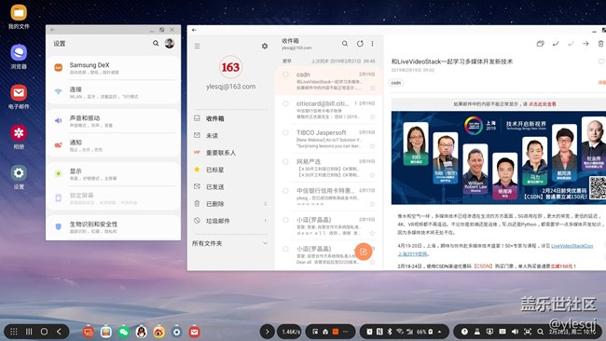Go back arrow in Settings window
606x341 pixels.
52,30
